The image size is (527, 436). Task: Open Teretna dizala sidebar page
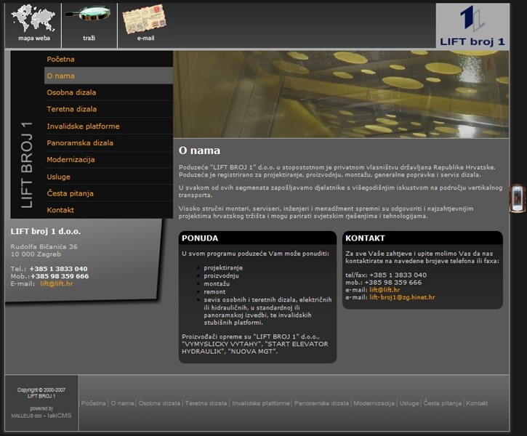71,109
